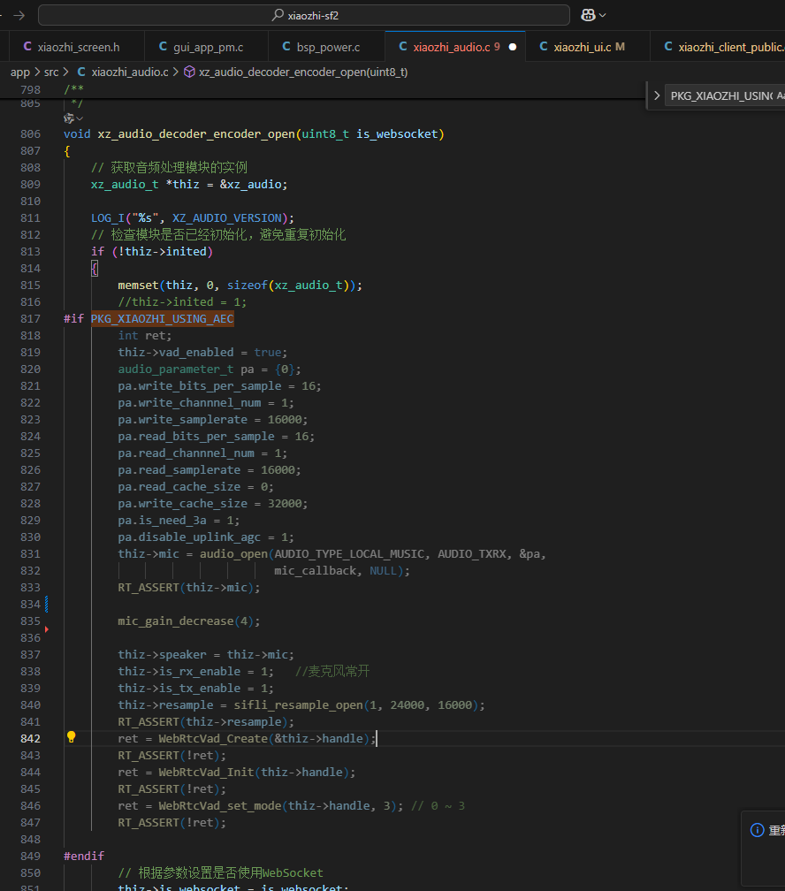Click the yellow lightbulb code action icon
The image size is (785, 891).
(x=72, y=738)
